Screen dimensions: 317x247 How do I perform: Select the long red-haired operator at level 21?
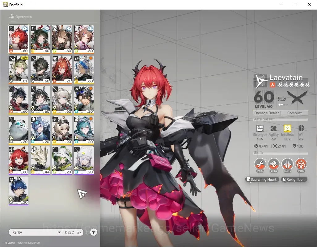click(x=62, y=70)
